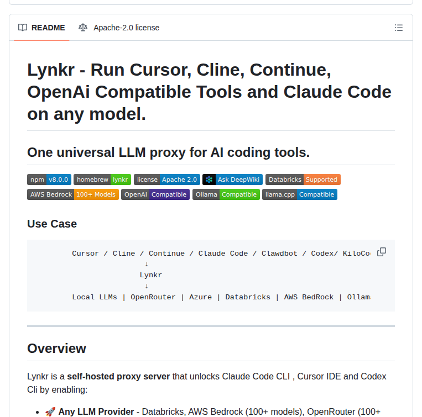Switch to the README tab
This screenshot has width=422, height=417.
pos(41,28)
